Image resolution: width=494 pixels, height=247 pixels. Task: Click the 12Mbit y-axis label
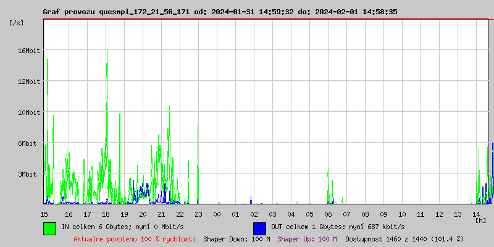(x=28, y=82)
